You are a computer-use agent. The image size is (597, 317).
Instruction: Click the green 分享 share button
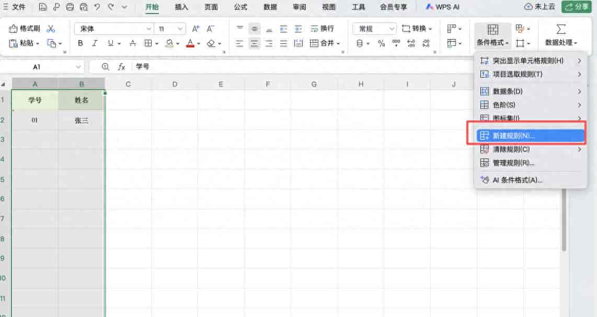(x=577, y=7)
